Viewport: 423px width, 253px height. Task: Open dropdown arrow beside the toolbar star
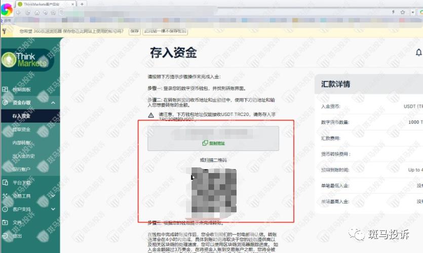pyautogui.click(x=413, y=12)
